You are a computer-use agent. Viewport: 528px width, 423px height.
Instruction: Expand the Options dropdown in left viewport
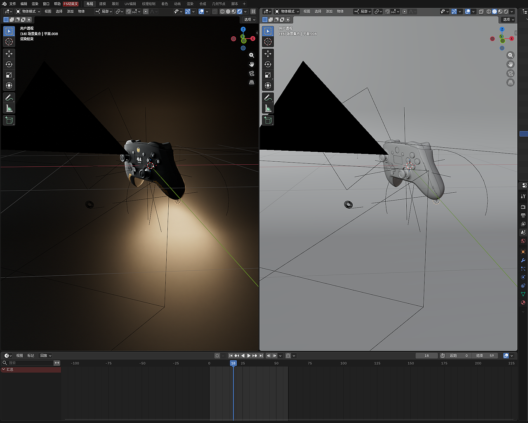[250, 19]
